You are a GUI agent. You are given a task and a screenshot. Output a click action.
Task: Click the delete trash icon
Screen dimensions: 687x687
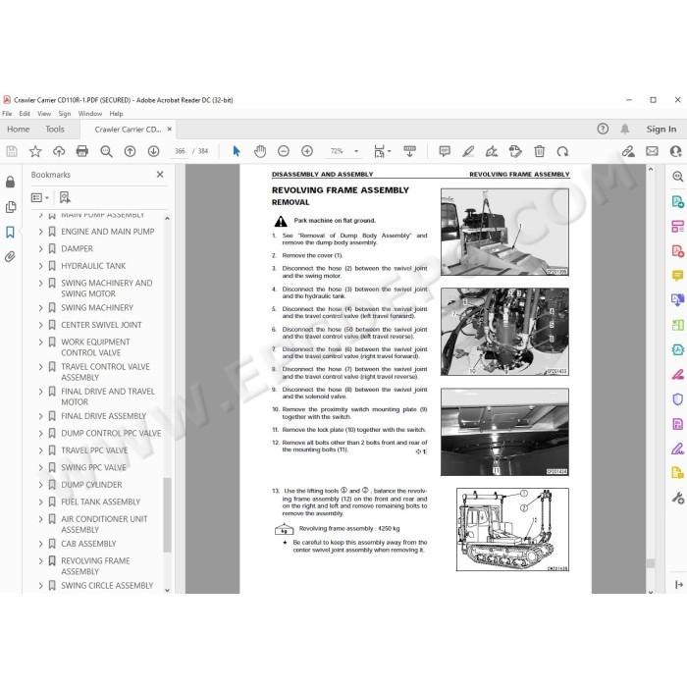click(540, 151)
